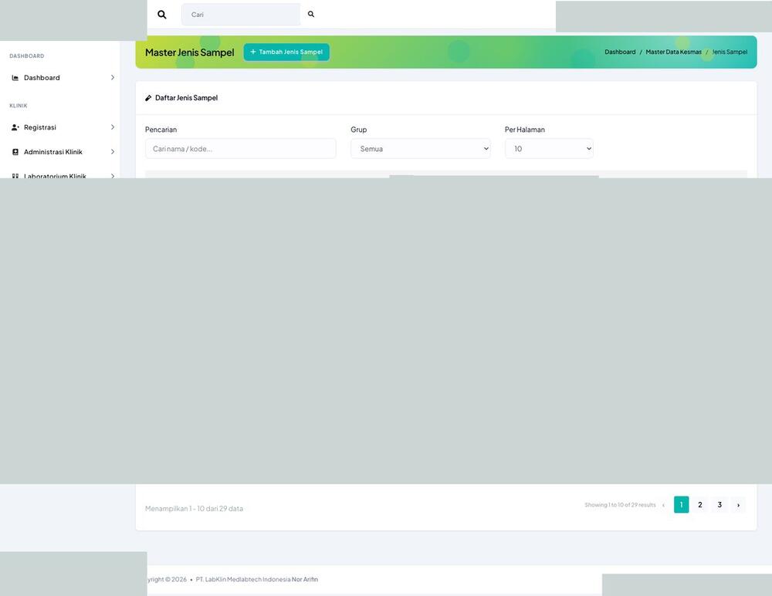
Task: Click the small search submit icon
Action: [310, 14]
